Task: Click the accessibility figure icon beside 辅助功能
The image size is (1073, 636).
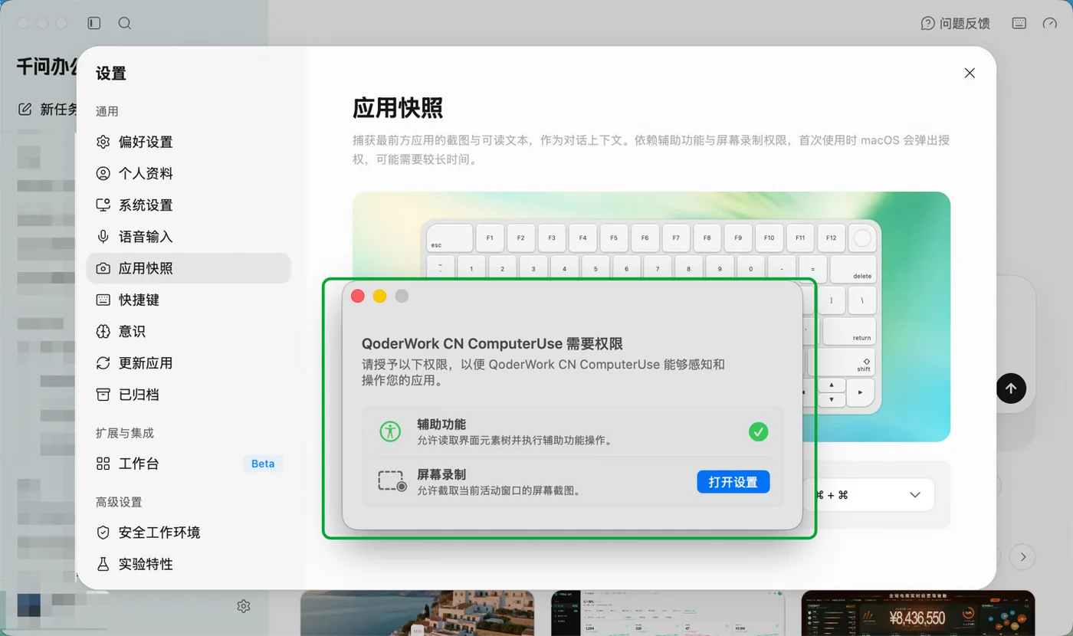Action: click(390, 431)
